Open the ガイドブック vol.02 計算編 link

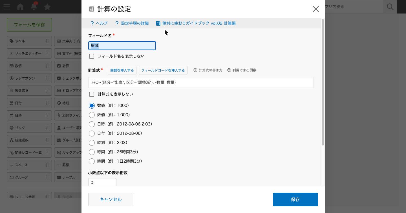tap(196, 23)
